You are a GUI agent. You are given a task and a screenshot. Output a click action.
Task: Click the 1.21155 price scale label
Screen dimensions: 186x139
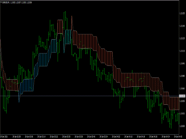(x=182, y=13)
